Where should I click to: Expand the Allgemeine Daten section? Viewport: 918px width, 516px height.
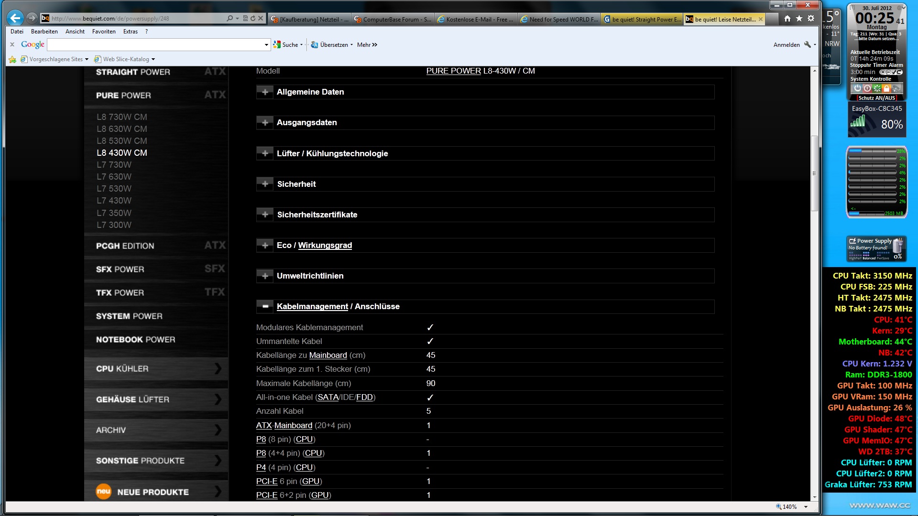(265, 92)
